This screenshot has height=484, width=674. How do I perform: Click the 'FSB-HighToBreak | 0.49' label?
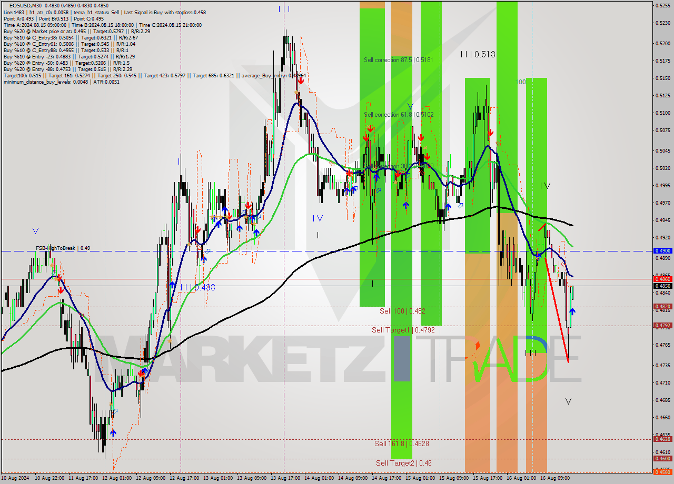click(63, 248)
